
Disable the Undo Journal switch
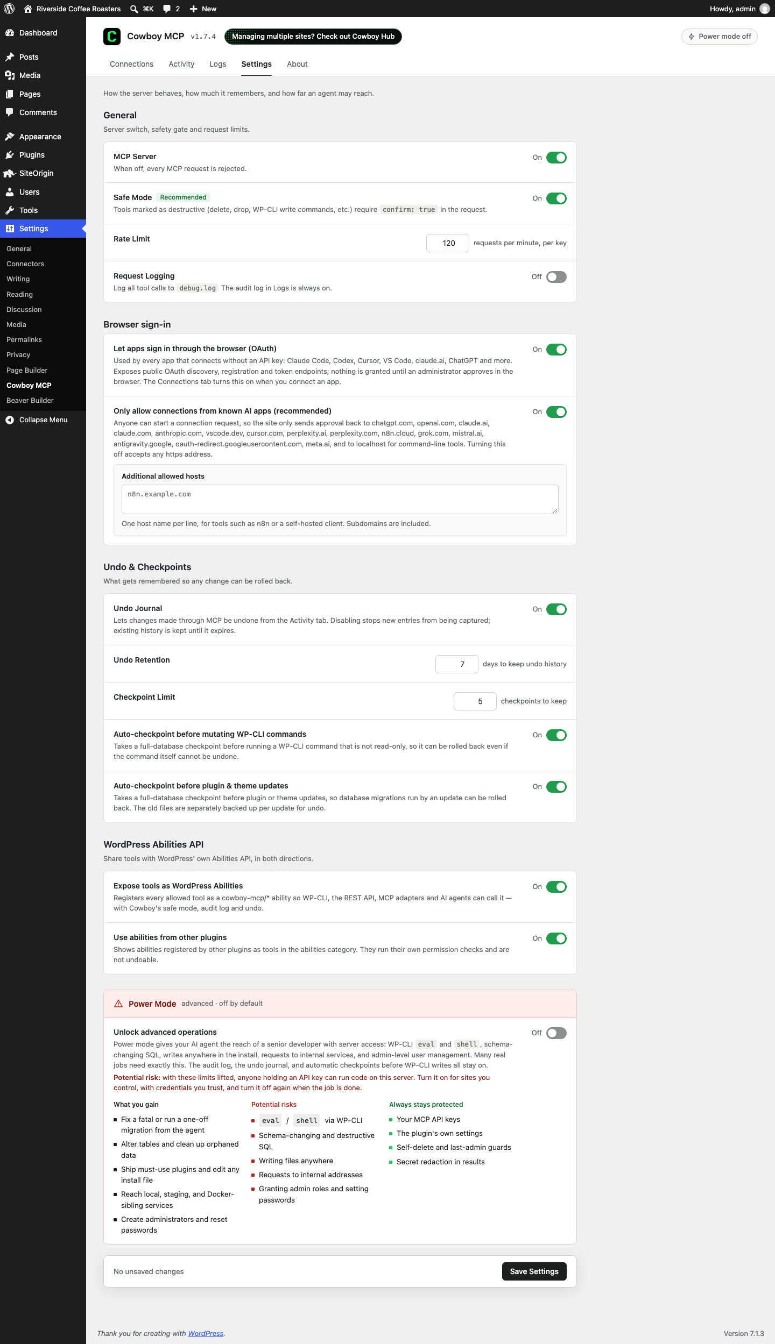pos(556,609)
